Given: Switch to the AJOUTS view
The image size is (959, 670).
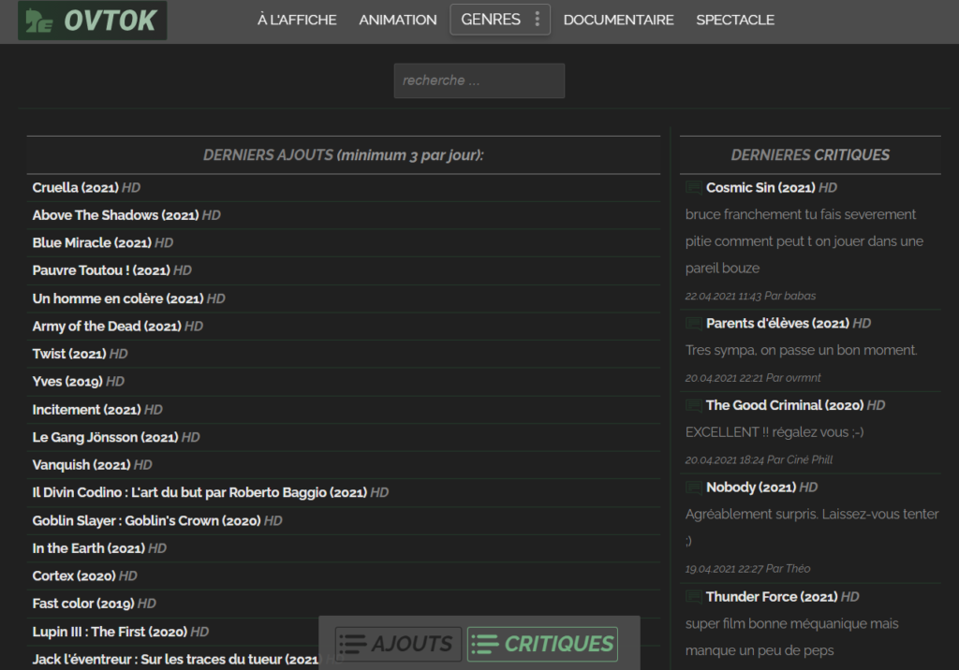Looking at the screenshot, I should click(x=398, y=644).
